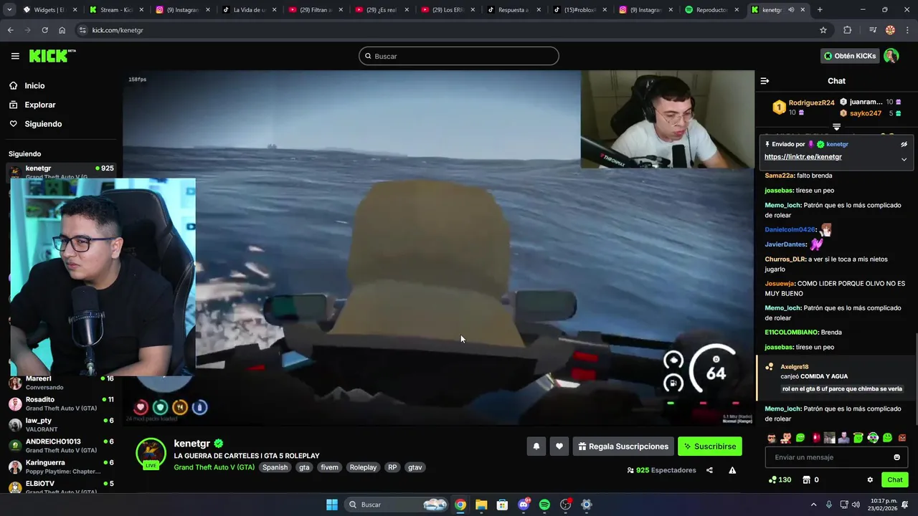This screenshot has height=516, width=918.
Task: Open kenetgr channel in the following list
Action: pyautogui.click(x=61, y=171)
